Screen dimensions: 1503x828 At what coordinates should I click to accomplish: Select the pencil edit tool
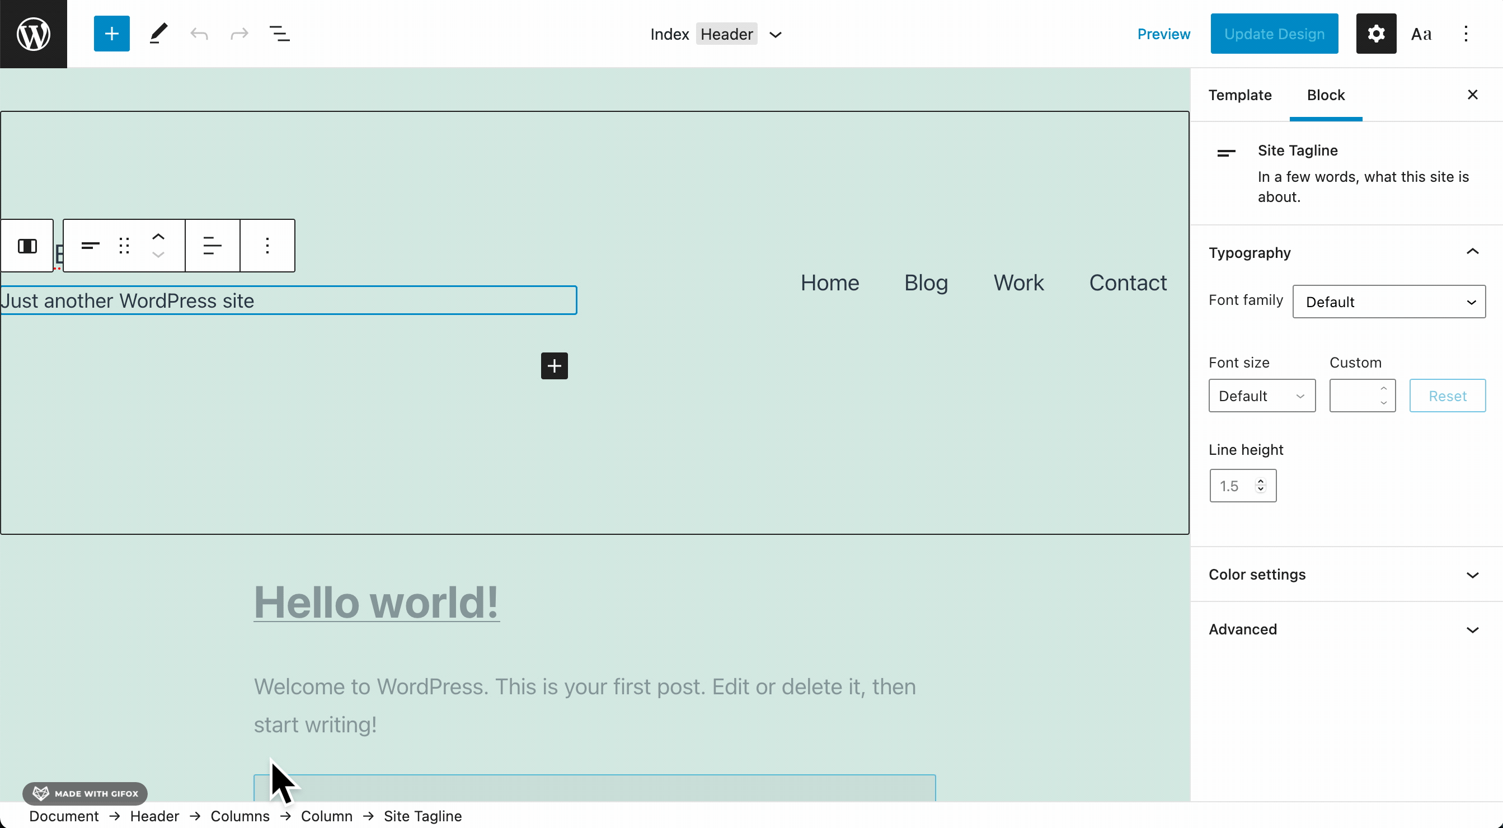click(158, 34)
